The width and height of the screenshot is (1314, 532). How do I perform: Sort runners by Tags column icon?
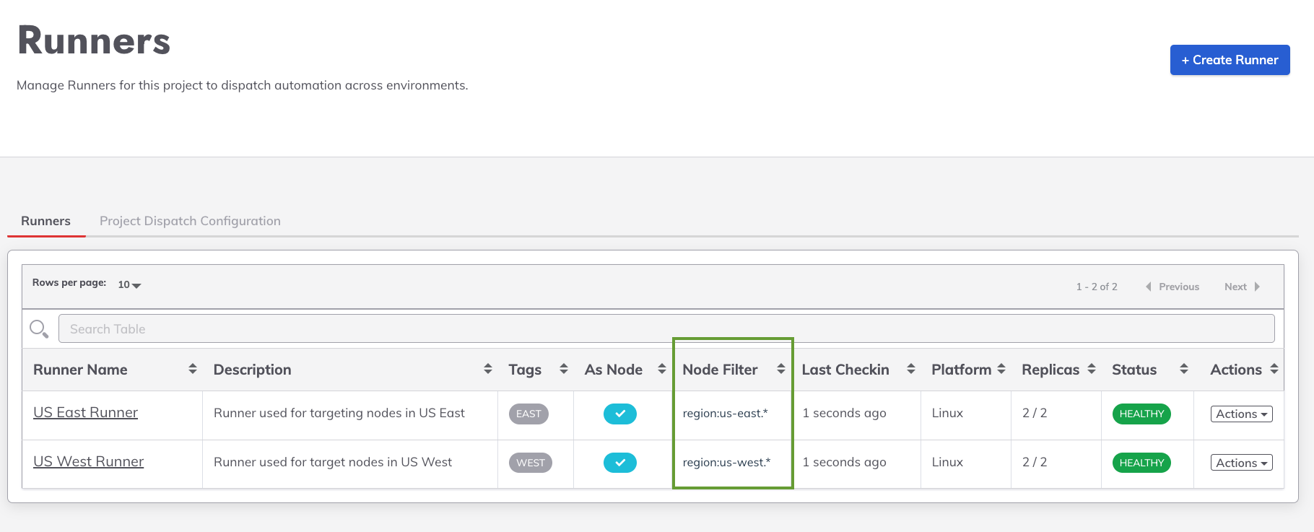(x=564, y=369)
